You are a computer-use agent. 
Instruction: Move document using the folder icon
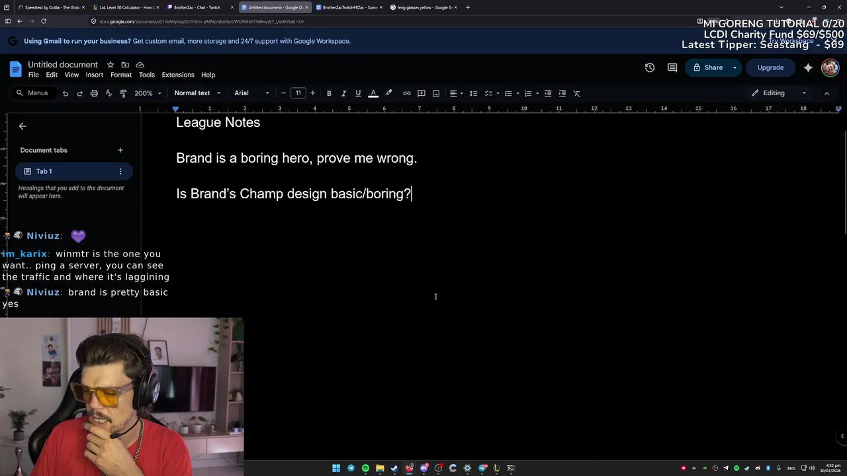click(125, 65)
